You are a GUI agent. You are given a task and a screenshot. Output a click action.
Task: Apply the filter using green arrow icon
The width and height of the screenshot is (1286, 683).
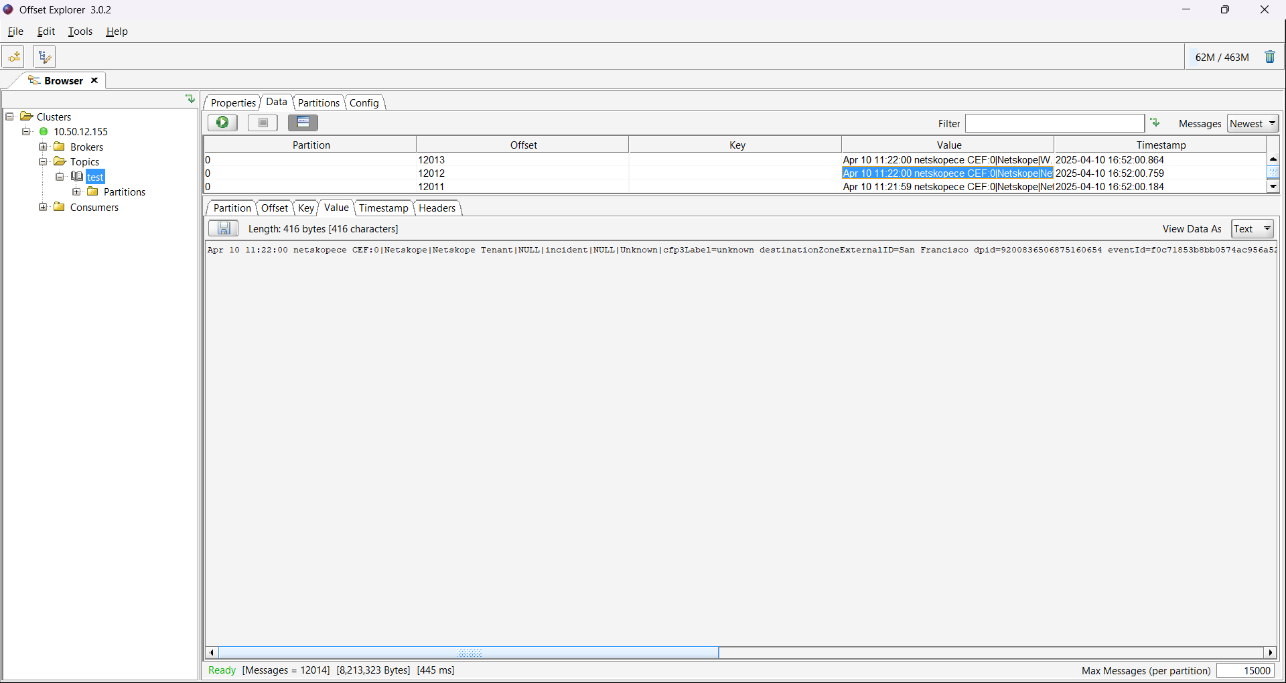1155,123
